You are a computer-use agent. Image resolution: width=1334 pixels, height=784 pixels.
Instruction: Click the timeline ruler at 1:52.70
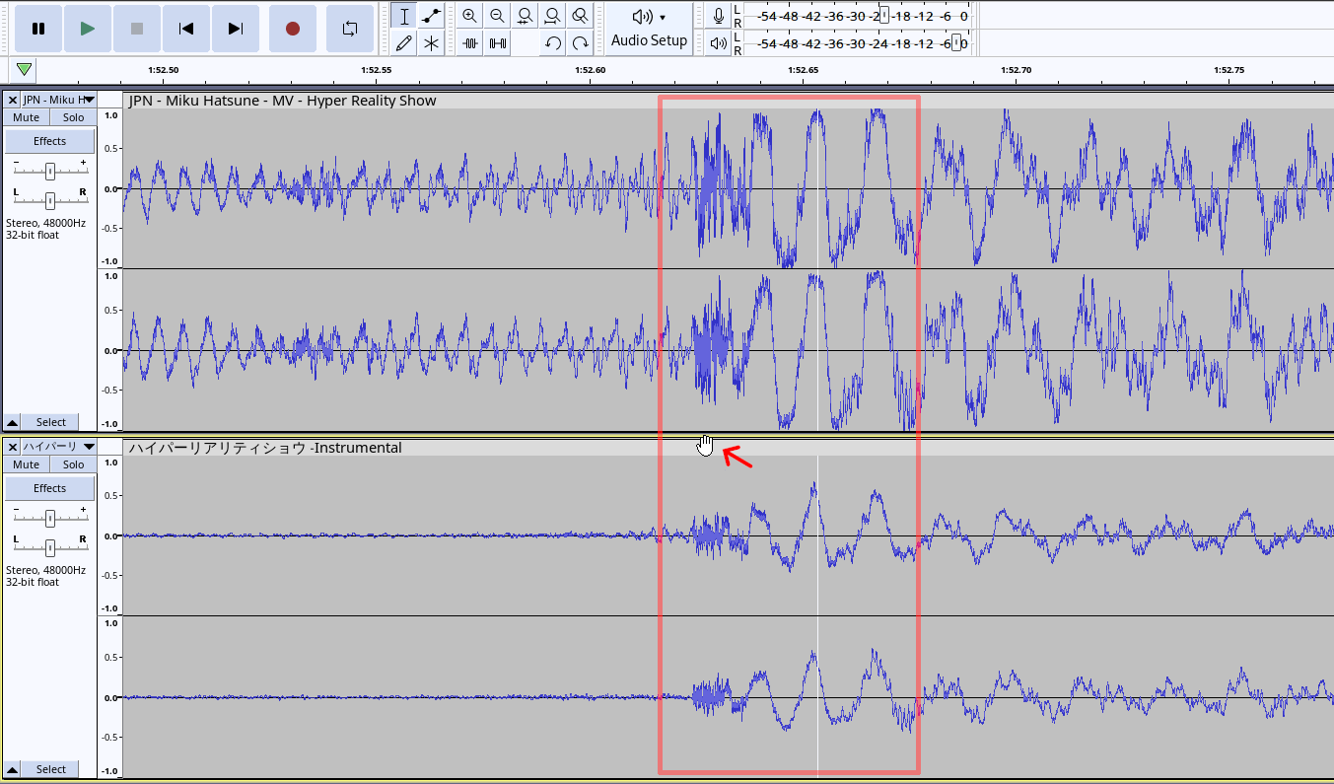click(1016, 71)
